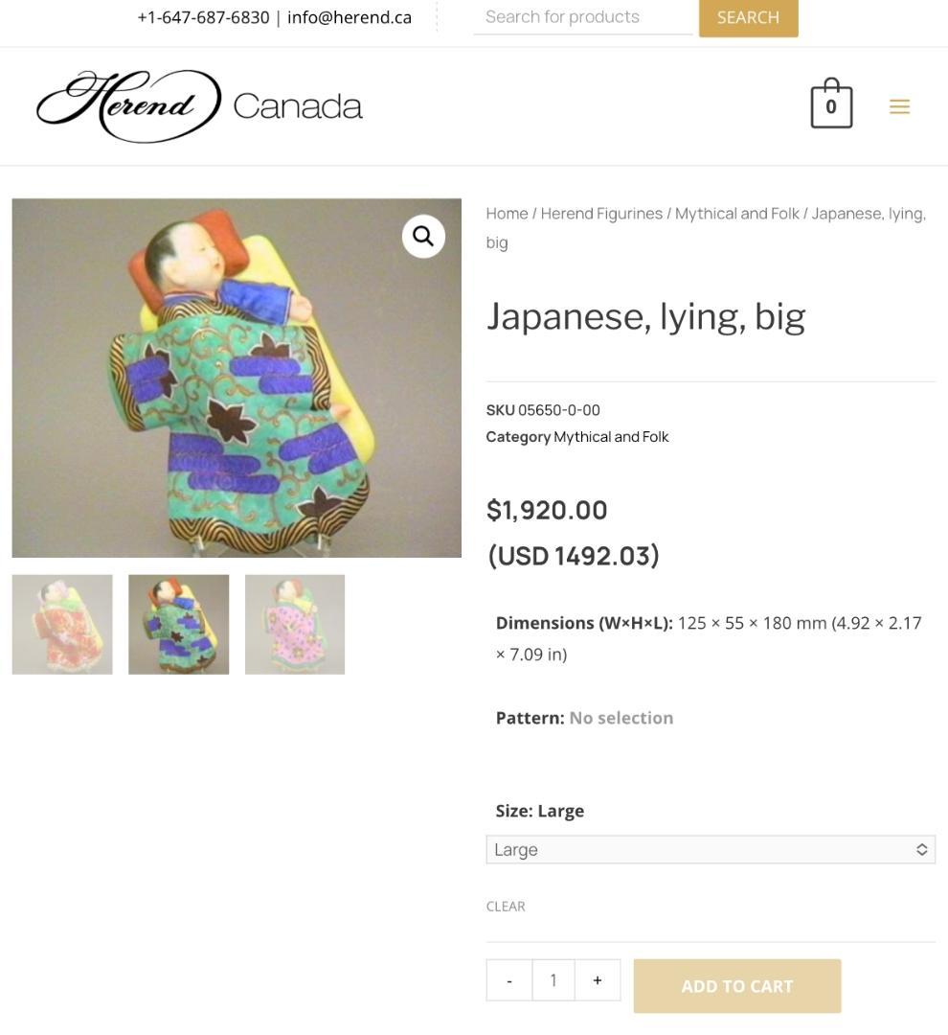Open the shopping cart bag icon
948x1035 pixels.
830,103
